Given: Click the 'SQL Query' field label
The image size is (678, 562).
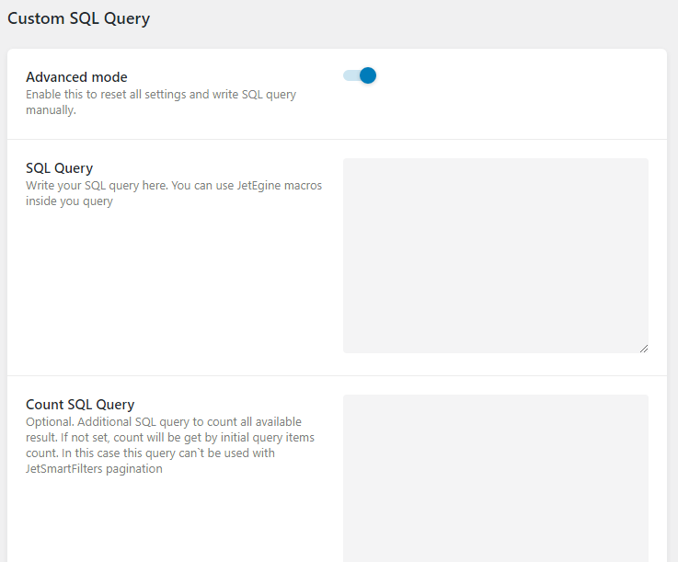Looking at the screenshot, I should [59, 168].
